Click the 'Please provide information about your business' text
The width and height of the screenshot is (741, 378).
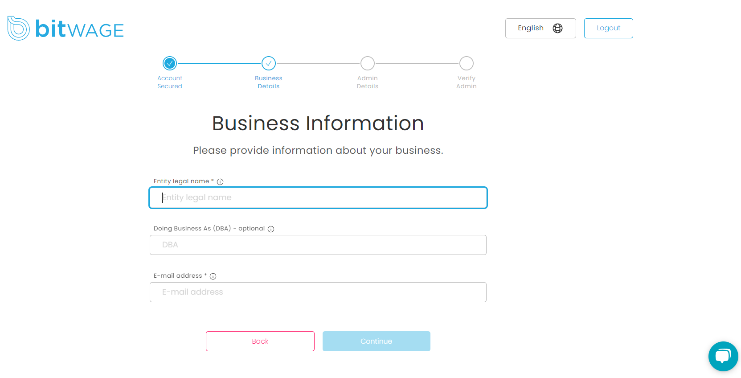tap(318, 151)
